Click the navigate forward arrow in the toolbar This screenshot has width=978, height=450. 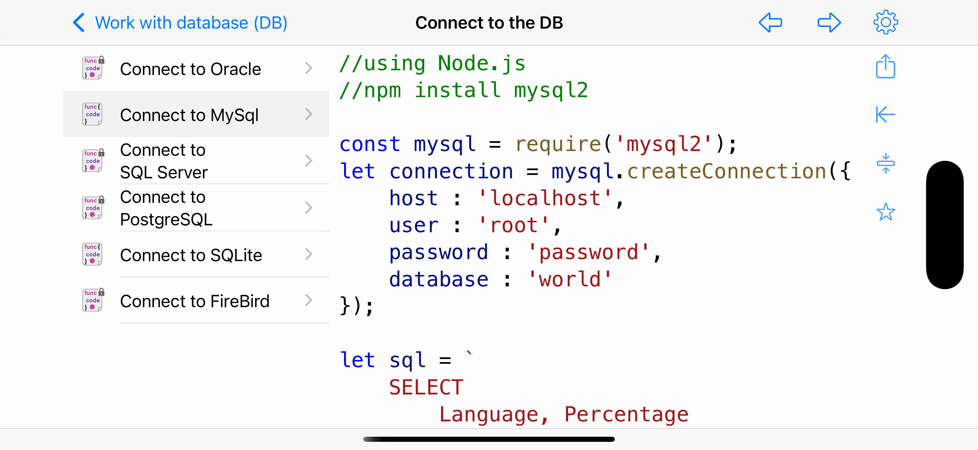(x=829, y=22)
